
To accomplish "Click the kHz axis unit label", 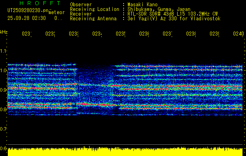I will [4, 32].
